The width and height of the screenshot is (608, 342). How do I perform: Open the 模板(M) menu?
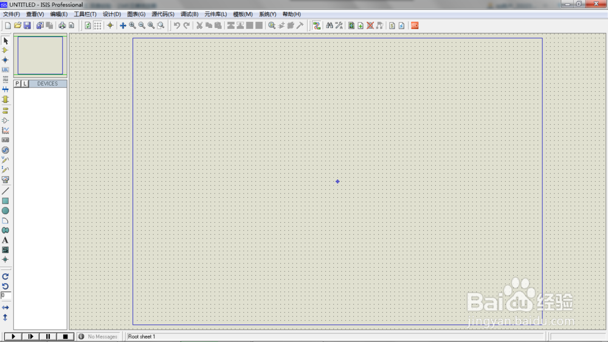[243, 14]
